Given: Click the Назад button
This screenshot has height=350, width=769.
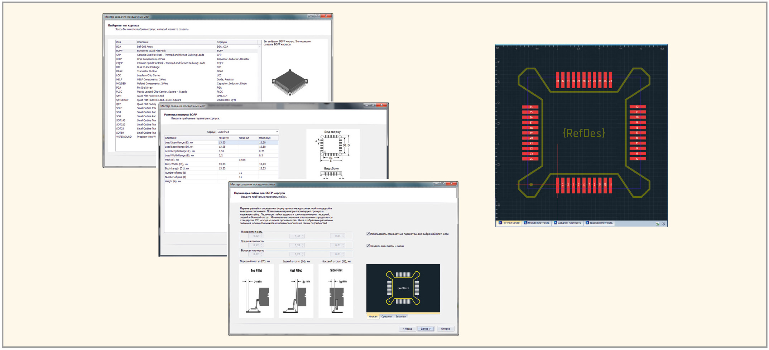Looking at the screenshot, I should pyautogui.click(x=407, y=329).
